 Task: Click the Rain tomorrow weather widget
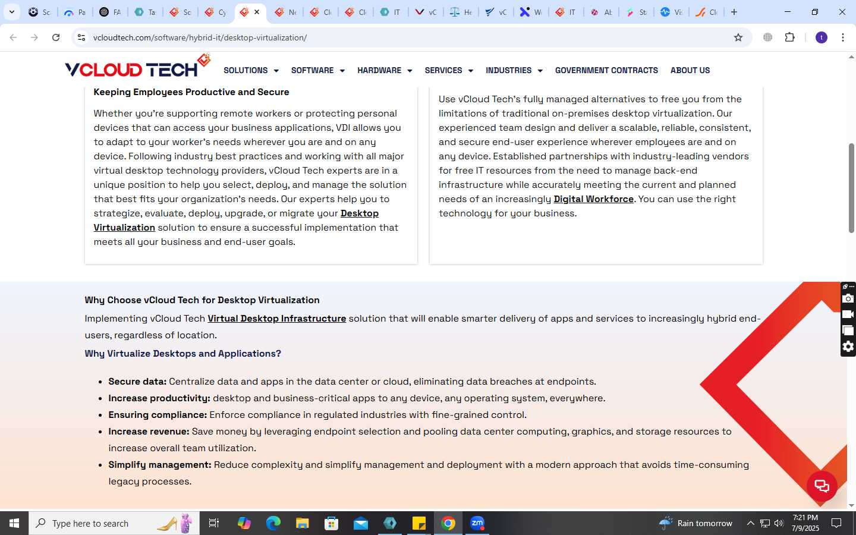pyautogui.click(x=696, y=523)
